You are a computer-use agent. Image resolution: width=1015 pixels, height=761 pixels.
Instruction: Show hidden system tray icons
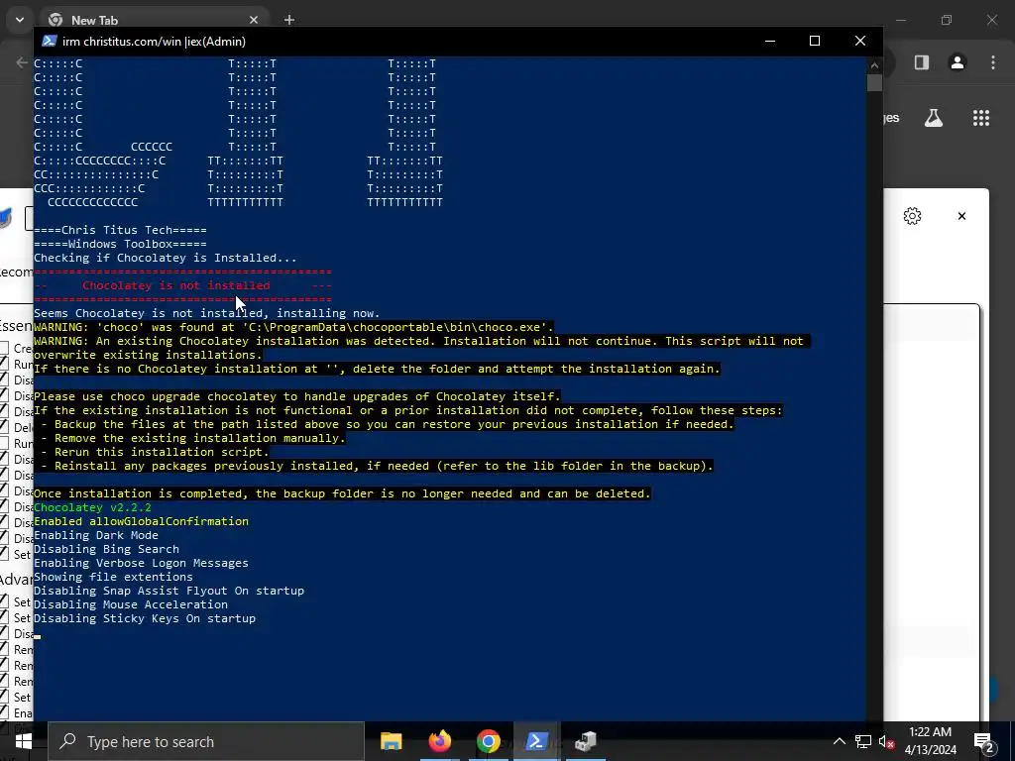pyautogui.click(x=839, y=741)
